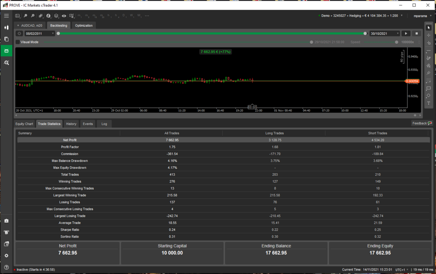The width and height of the screenshot is (436, 274).
Task: Open the chart settings snapshot icon
Action: [72, 16]
